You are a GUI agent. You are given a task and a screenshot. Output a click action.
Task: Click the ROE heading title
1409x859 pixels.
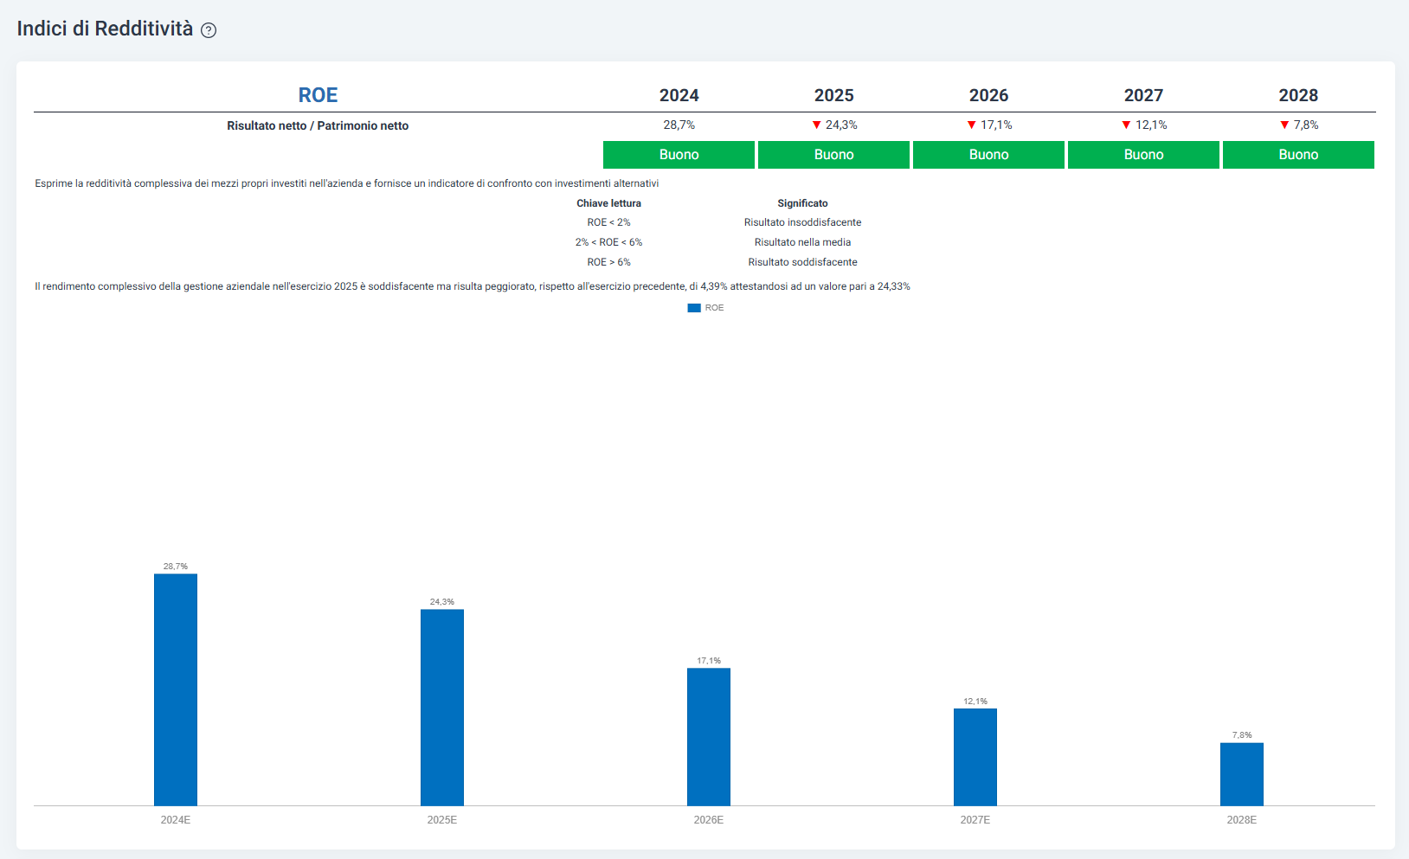tap(318, 95)
